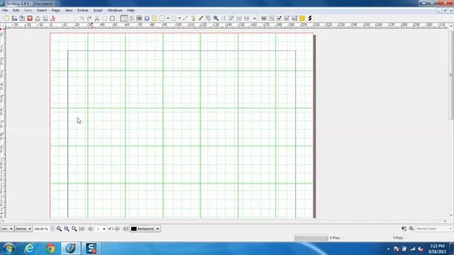Click the Undo arrow icon
The image size is (454, 255).
[82, 18]
